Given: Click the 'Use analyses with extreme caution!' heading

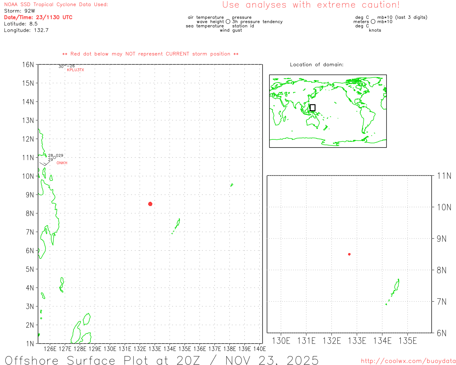Looking at the screenshot, I should pos(311,5).
